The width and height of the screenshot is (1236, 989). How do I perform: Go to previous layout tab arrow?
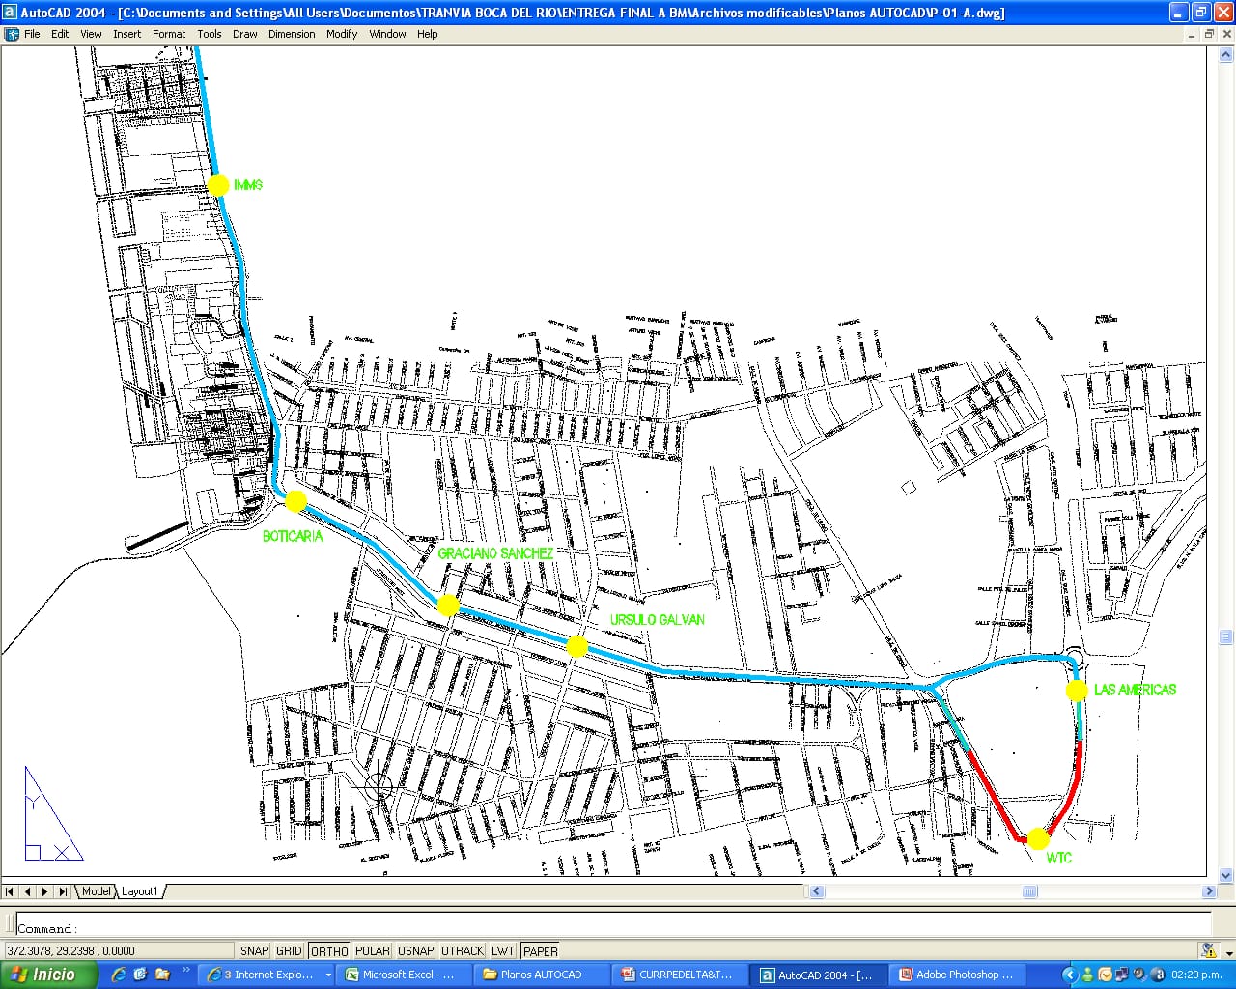(28, 891)
